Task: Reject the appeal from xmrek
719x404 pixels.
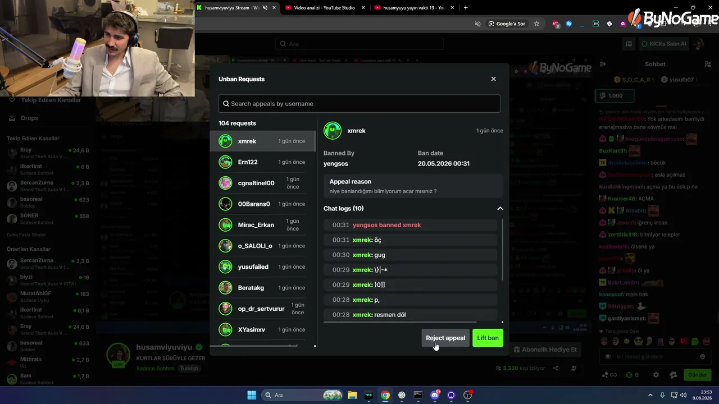Action: (445, 338)
